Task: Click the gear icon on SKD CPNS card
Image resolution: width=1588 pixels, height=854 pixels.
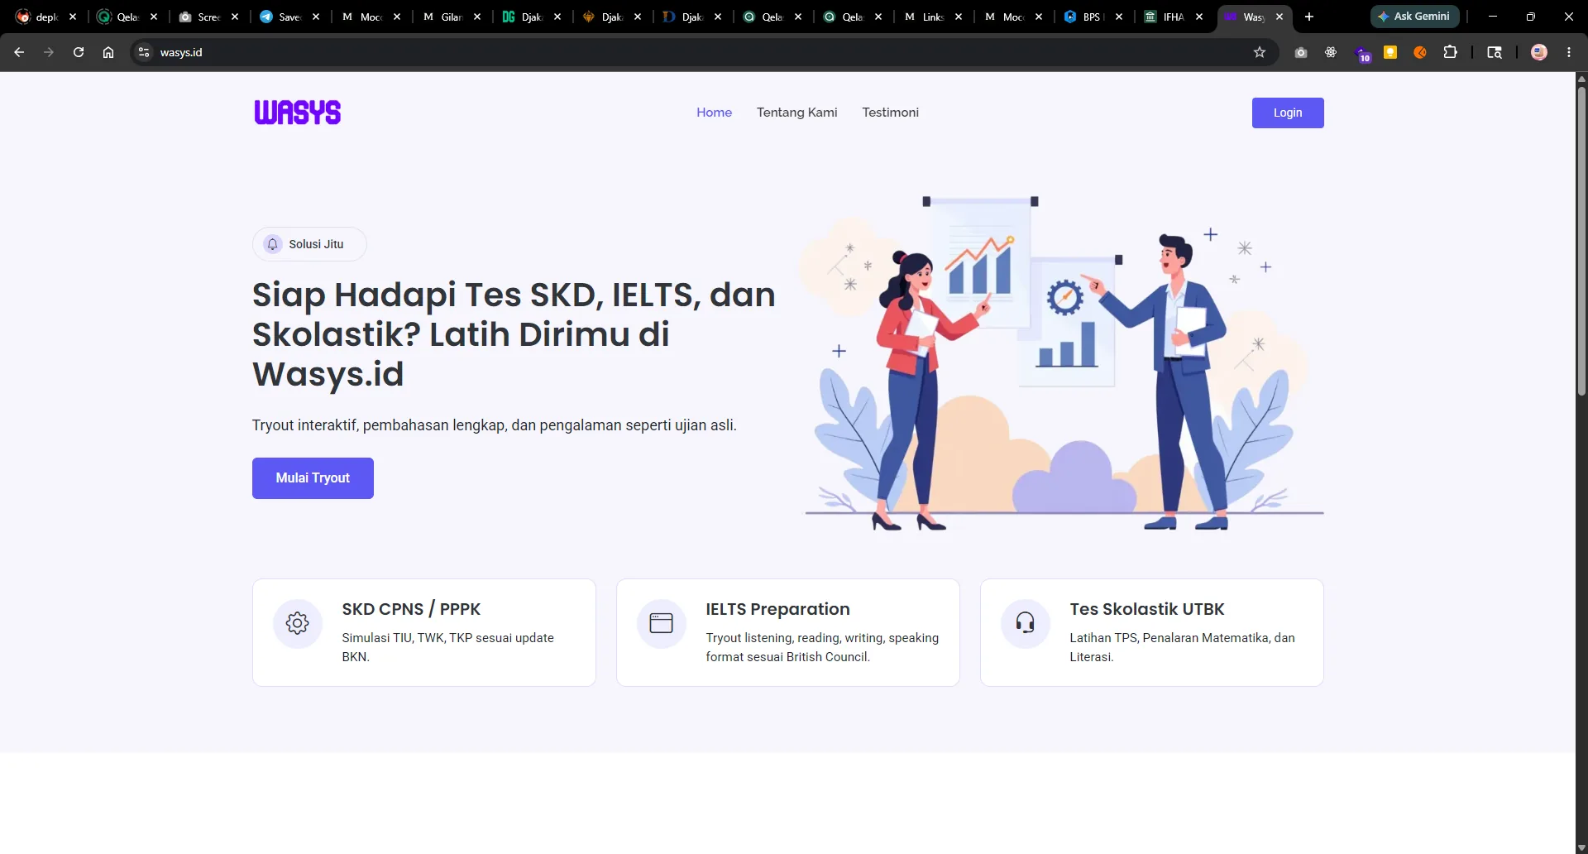Action: 298,623
